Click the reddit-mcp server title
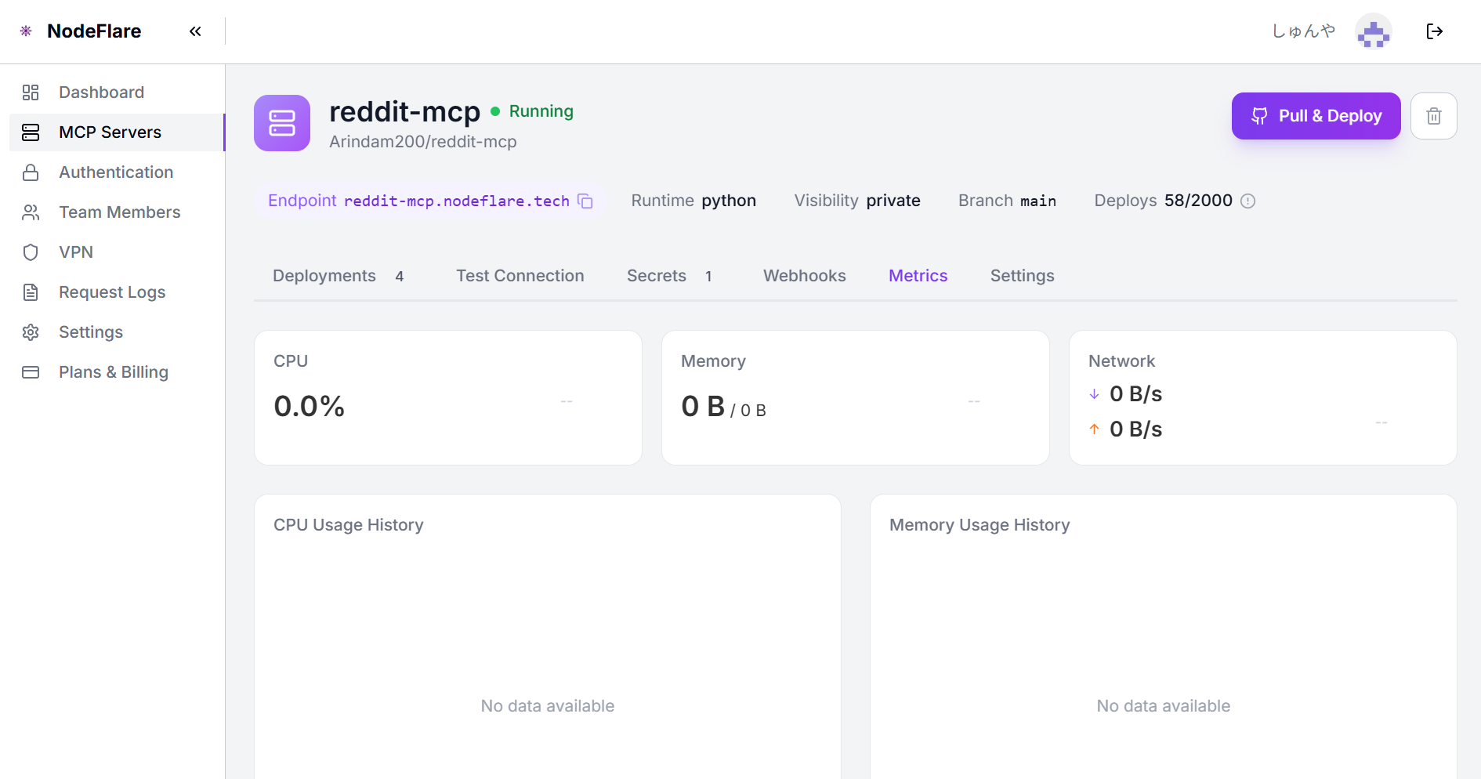Image resolution: width=1481 pixels, height=779 pixels. click(404, 112)
